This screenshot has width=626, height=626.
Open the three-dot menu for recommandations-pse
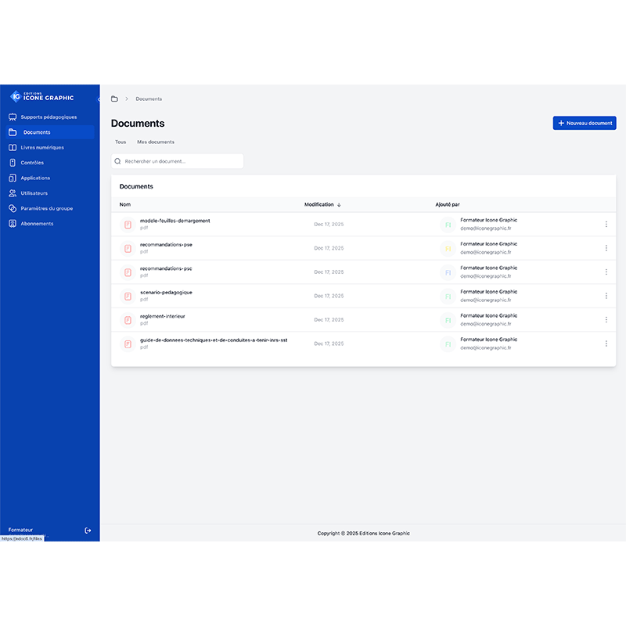coord(606,248)
